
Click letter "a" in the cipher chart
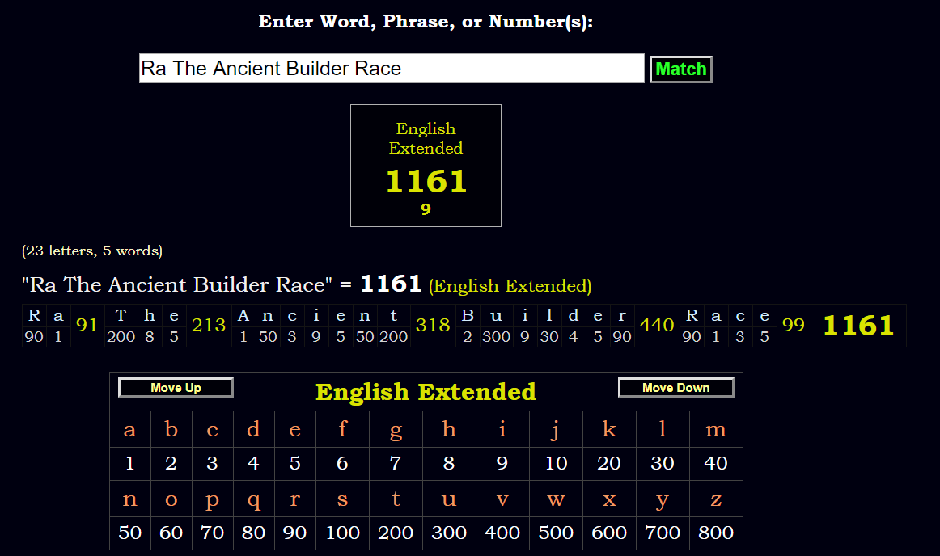130,430
